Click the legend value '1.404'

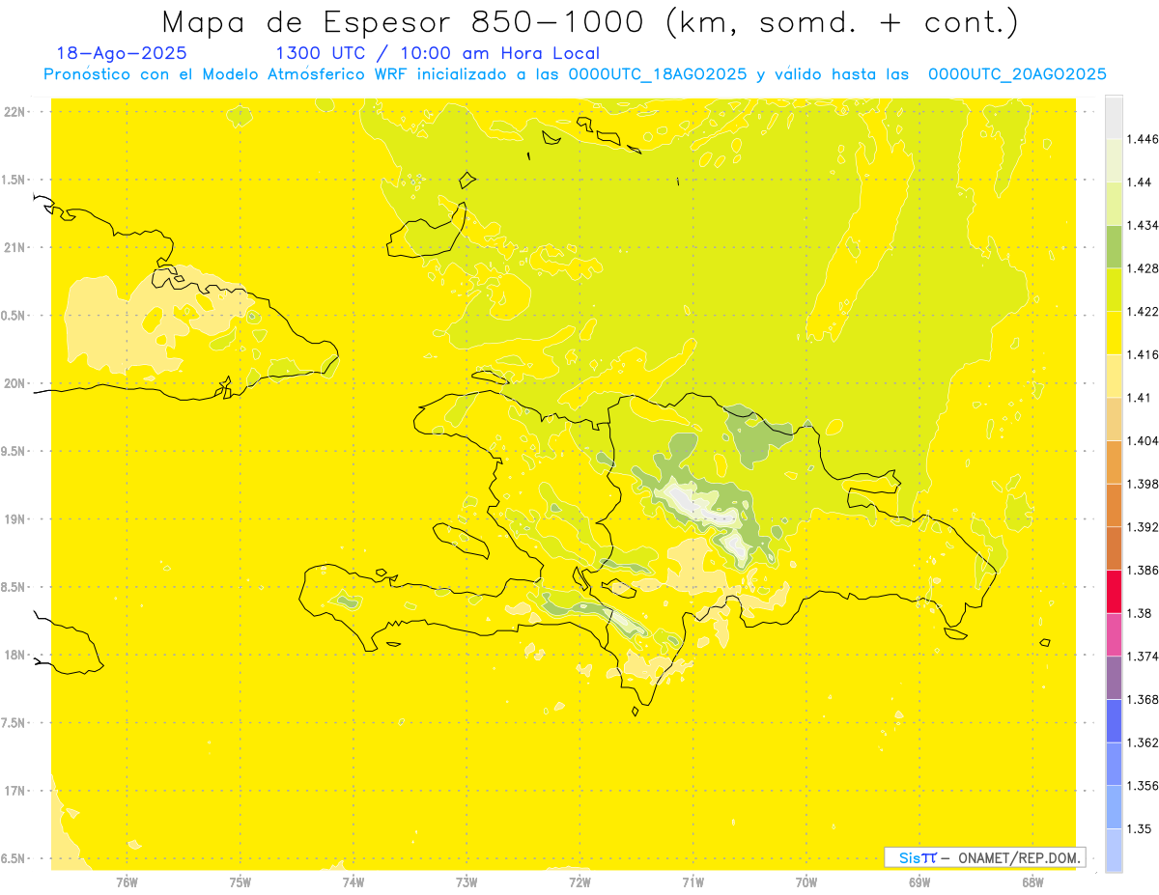(x=1144, y=440)
